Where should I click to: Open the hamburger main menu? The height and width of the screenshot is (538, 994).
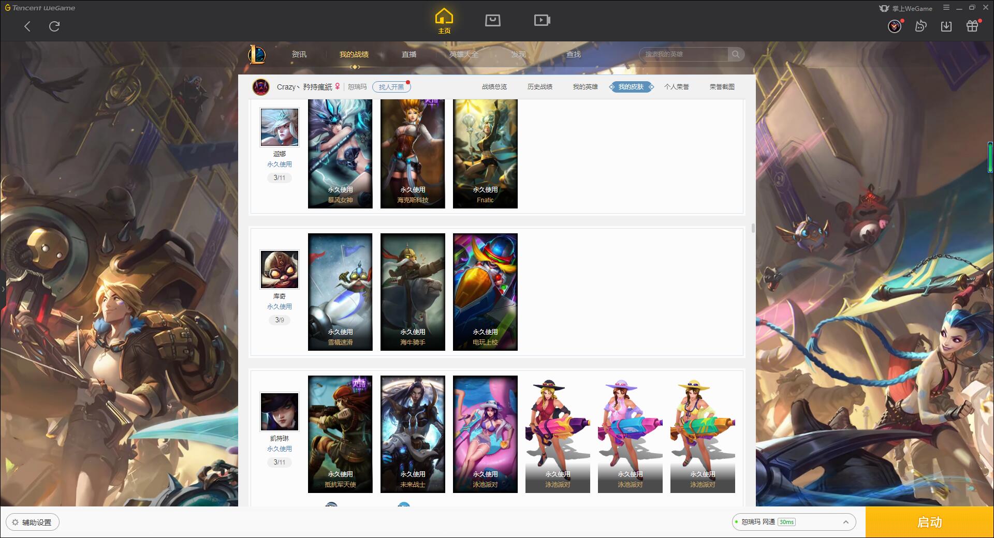[946, 8]
